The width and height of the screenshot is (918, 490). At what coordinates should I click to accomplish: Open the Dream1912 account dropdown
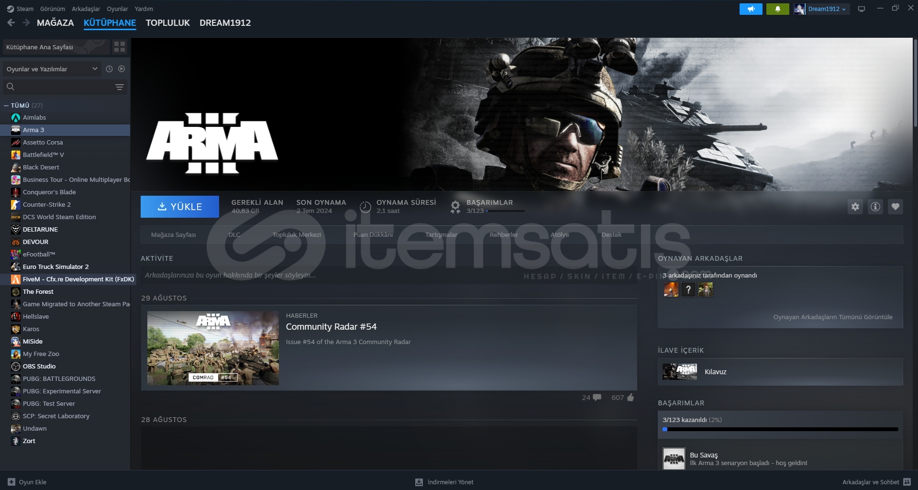821,9
